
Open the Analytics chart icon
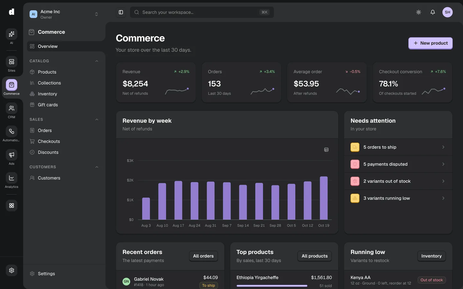12,178
